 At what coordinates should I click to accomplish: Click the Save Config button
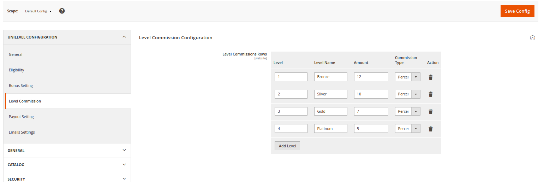(x=517, y=11)
